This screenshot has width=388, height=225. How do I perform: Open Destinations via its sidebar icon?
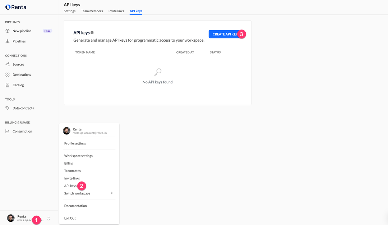tap(8, 74)
